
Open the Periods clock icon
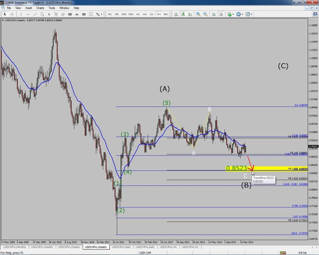(239, 14)
